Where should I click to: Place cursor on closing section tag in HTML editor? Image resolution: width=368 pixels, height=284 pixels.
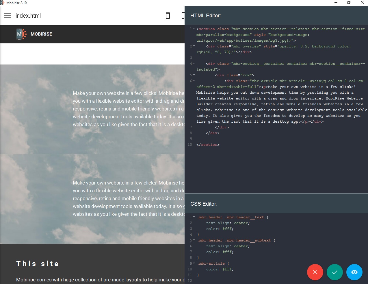pos(208,145)
